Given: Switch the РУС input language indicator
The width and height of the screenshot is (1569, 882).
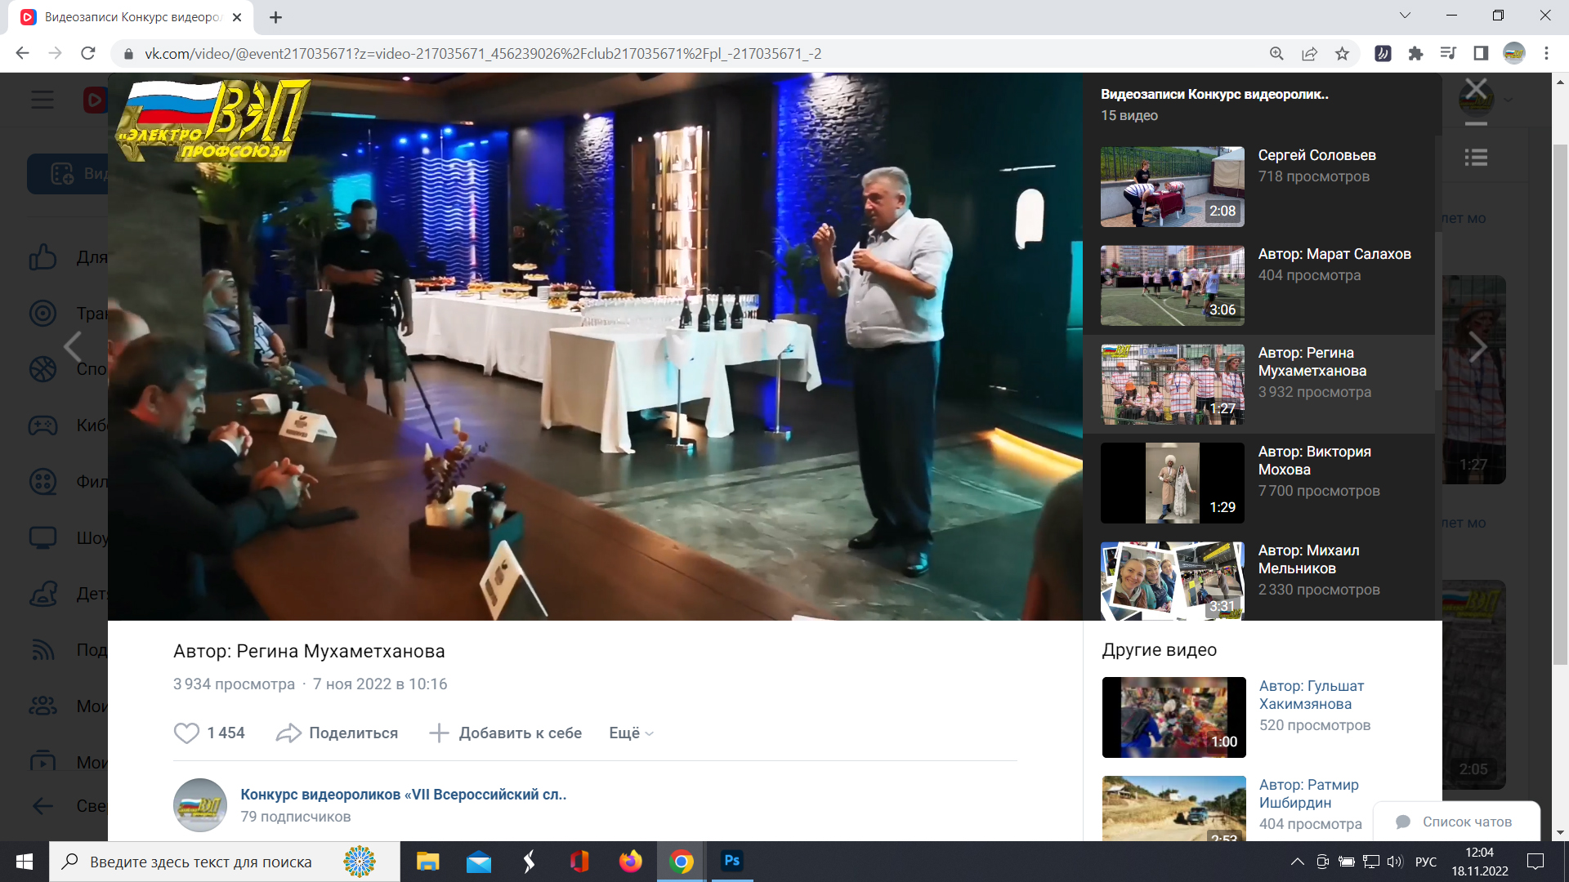Looking at the screenshot, I should (1426, 862).
